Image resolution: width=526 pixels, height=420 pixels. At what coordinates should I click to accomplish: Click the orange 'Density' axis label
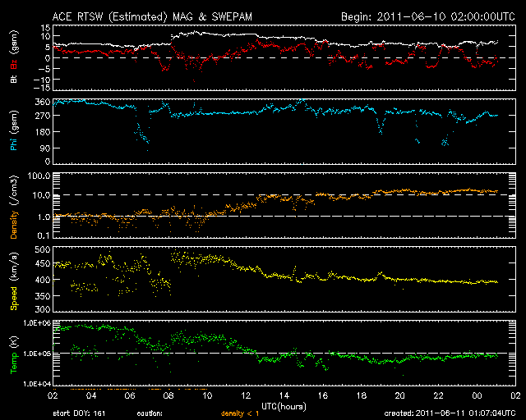(x=14, y=225)
